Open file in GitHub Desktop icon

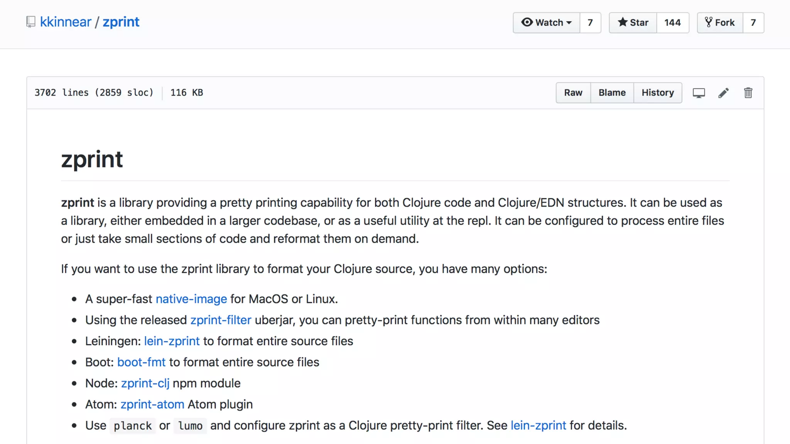click(699, 93)
